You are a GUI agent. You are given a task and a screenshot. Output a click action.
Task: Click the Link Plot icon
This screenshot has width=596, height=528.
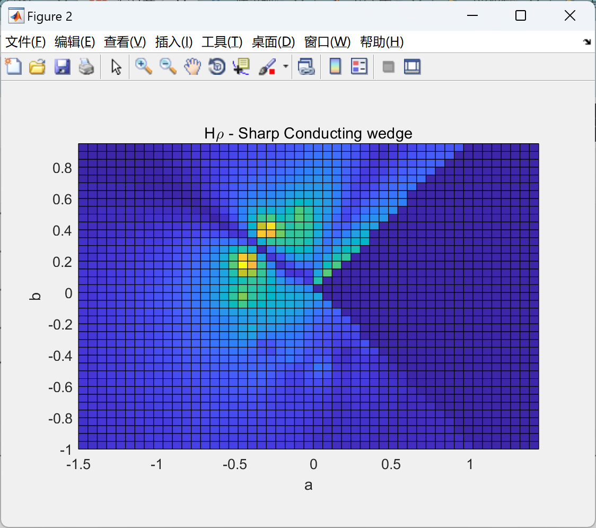[306, 66]
